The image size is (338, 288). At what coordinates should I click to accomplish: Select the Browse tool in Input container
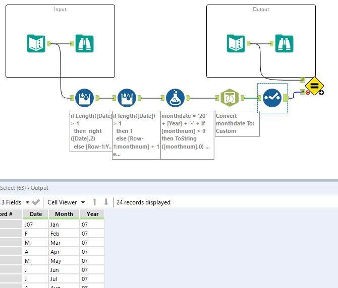point(84,43)
